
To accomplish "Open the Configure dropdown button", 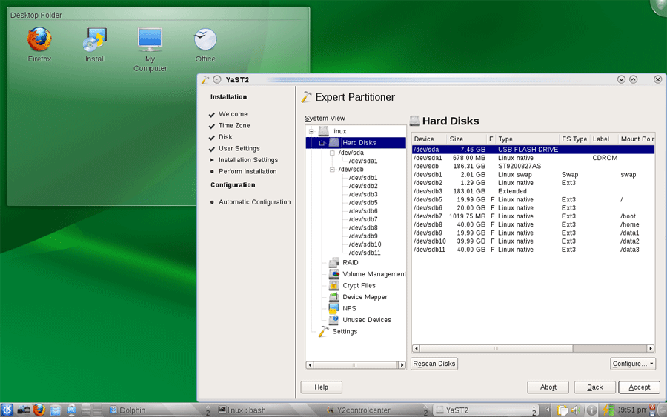I will (633, 364).
